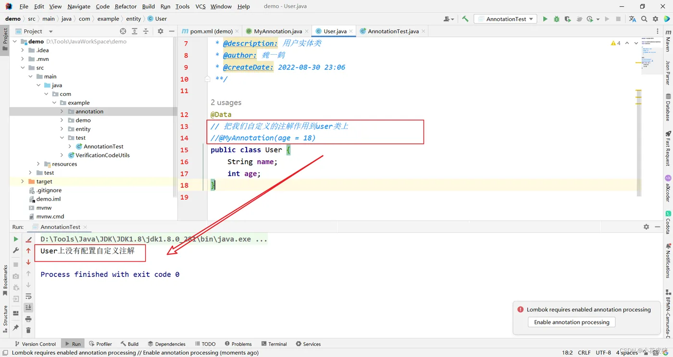Image resolution: width=673 pixels, height=357 pixels.
Task: Click the 2 usages hint
Action: [226, 103]
